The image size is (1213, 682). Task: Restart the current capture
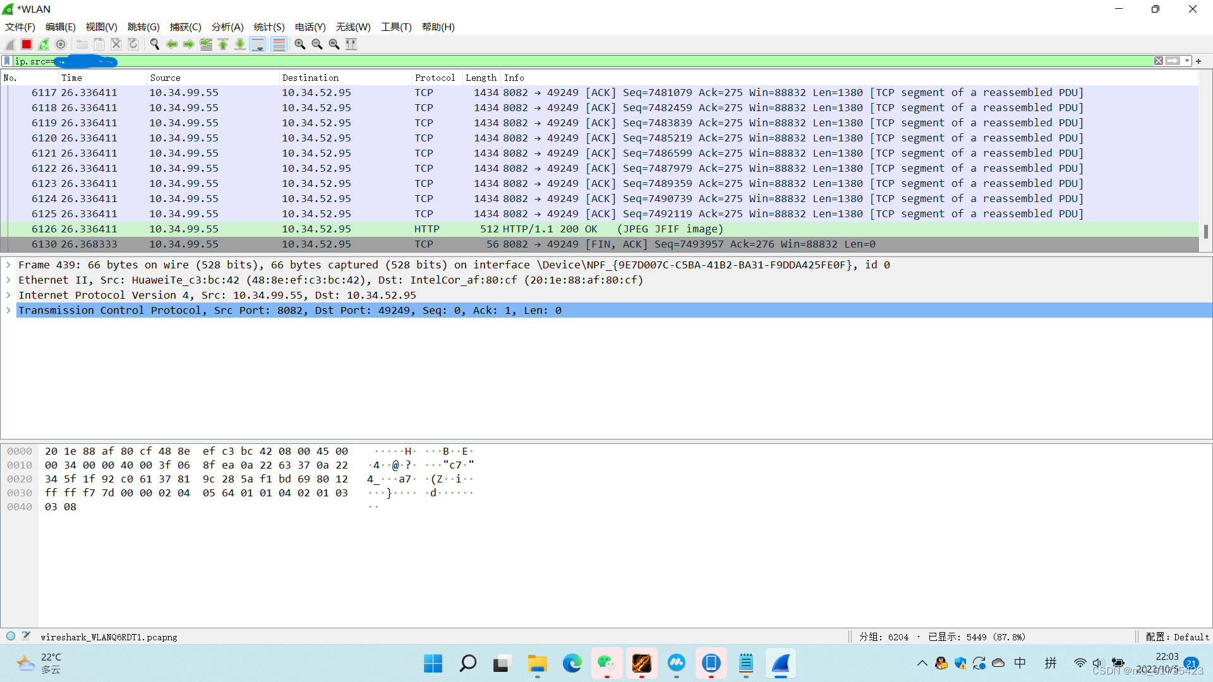coord(43,44)
